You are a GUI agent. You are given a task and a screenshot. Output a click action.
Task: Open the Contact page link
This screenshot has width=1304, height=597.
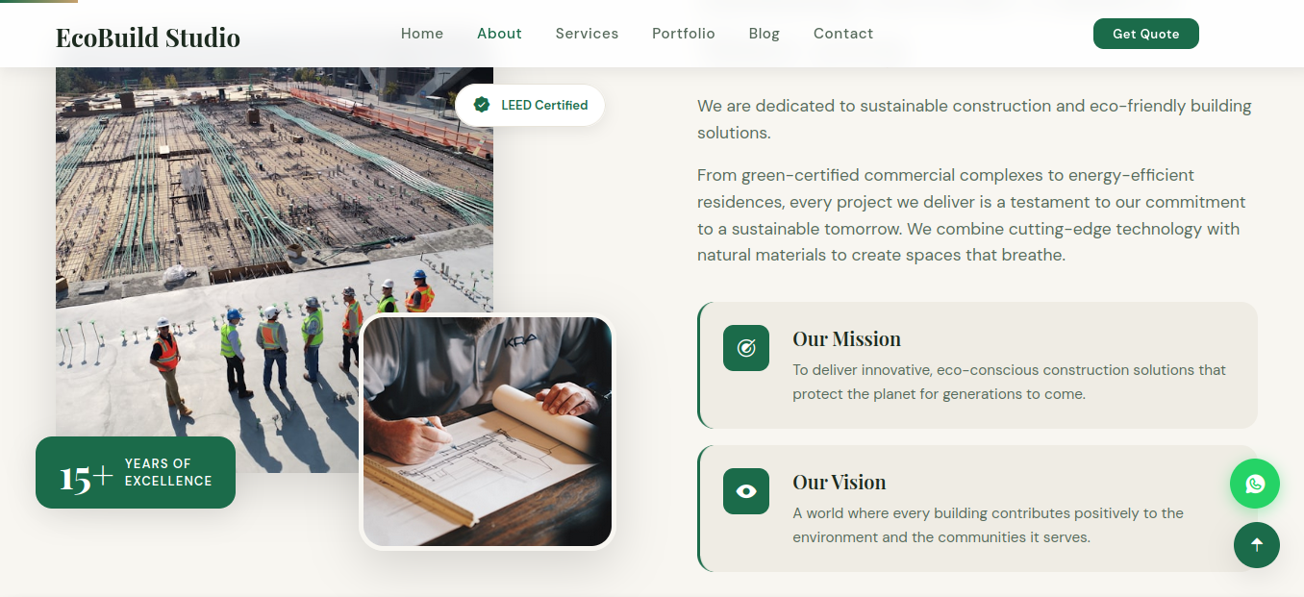pos(843,34)
